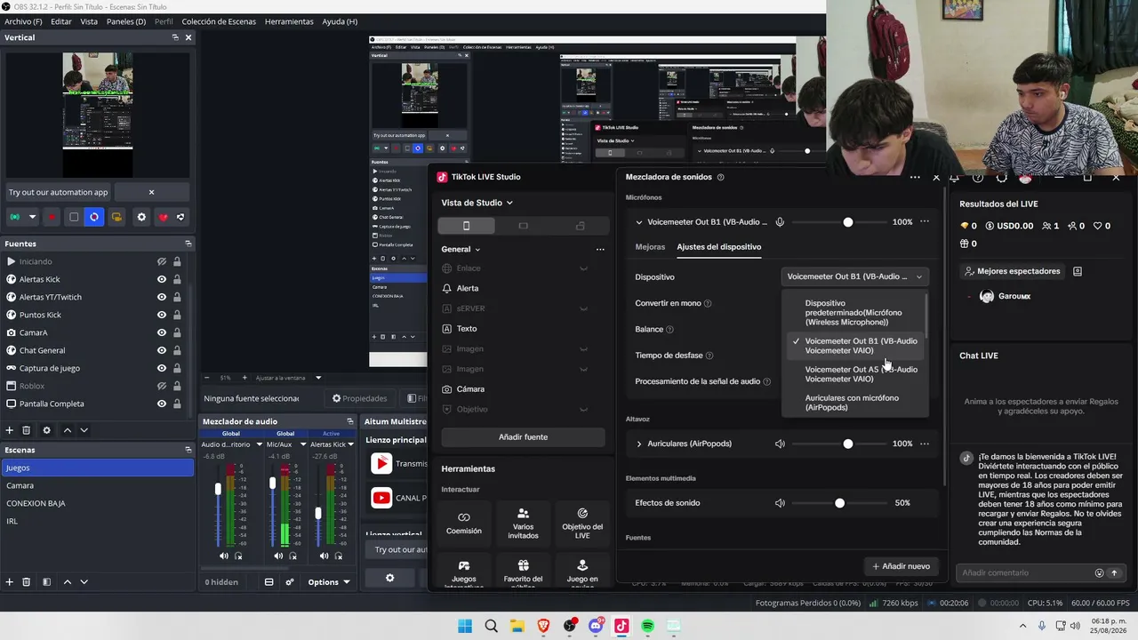Open scene filters icon in Escenas toolbar
The image size is (1138, 640).
point(46,582)
